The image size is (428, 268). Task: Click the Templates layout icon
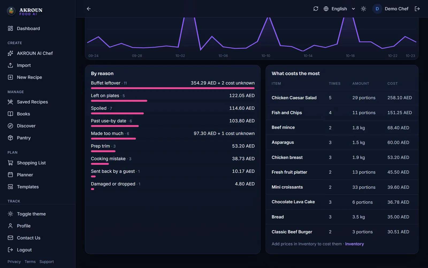pyautogui.click(x=10, y=187)
